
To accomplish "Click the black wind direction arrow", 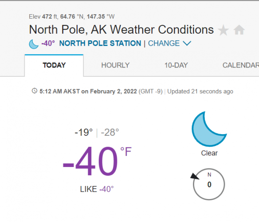I will coord(195,176).
